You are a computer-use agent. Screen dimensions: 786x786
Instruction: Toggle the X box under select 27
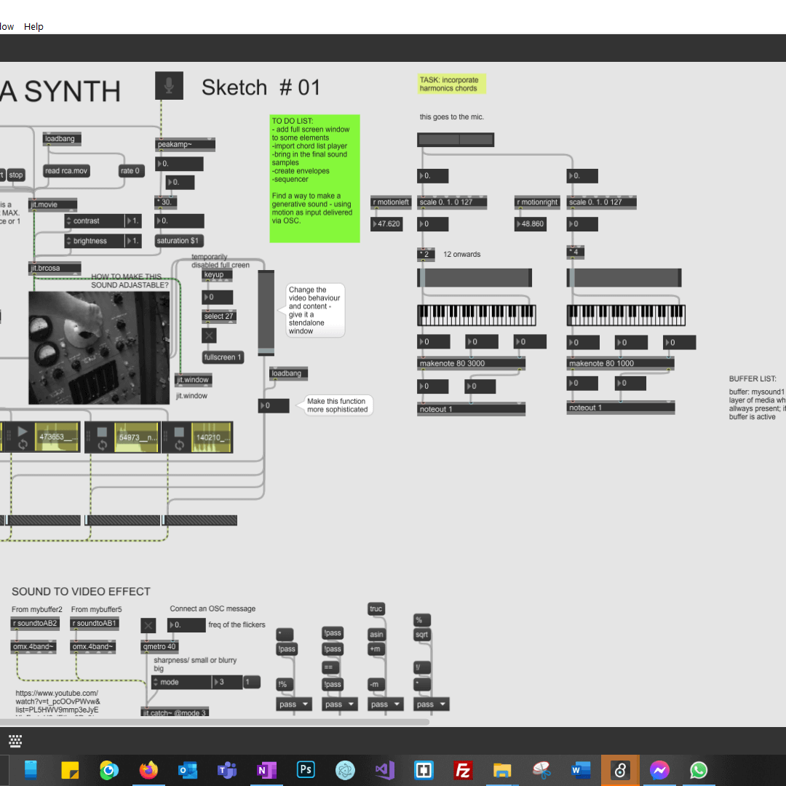(x=210, y=336)
